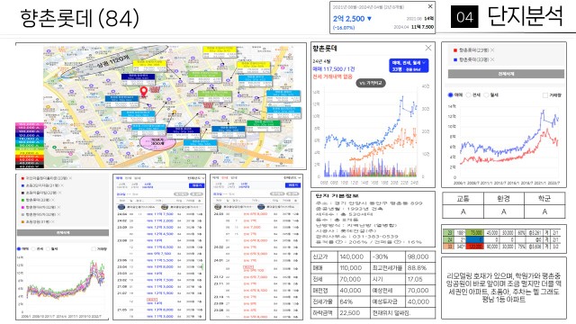Open the 매매, 전세, 월세 type dropdown

point(409,66)
